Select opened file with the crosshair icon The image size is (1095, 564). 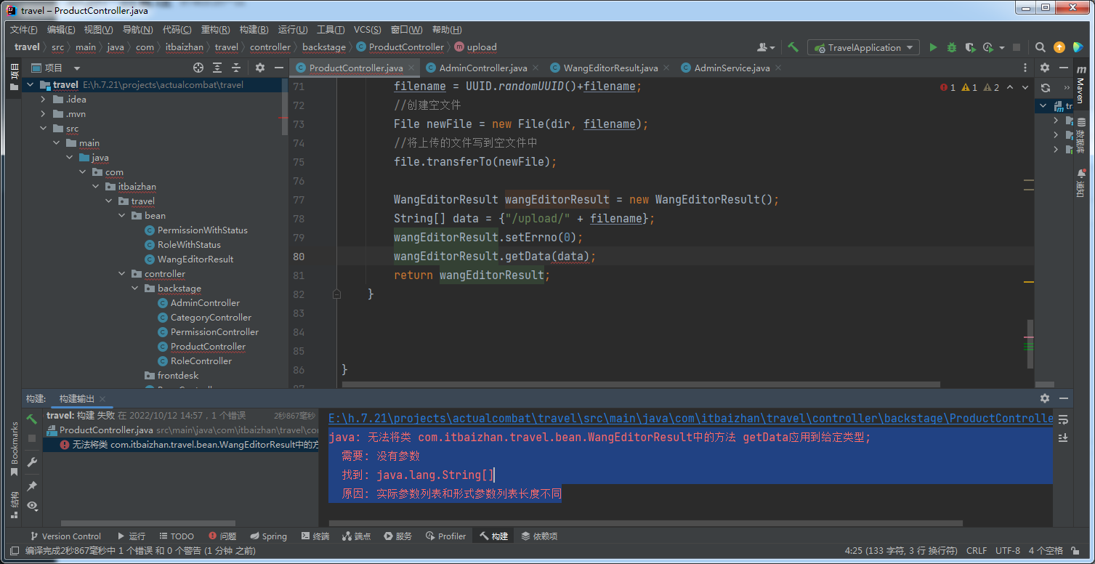tap(198, 68)
